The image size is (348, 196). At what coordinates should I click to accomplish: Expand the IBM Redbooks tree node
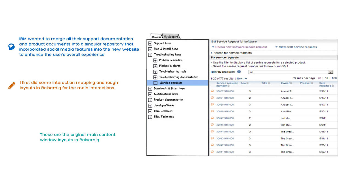pyautogui.click(x=150, y=111)
